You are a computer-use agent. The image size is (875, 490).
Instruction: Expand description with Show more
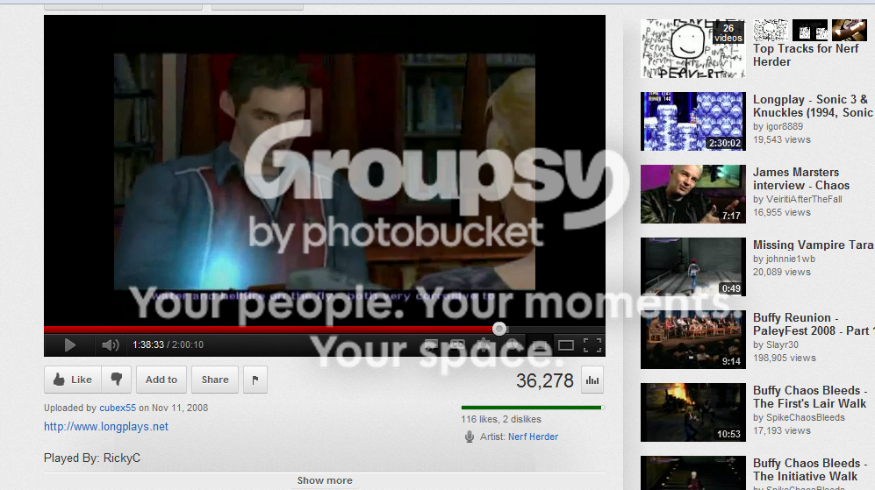pyautogui.click(x=325, y=480)
